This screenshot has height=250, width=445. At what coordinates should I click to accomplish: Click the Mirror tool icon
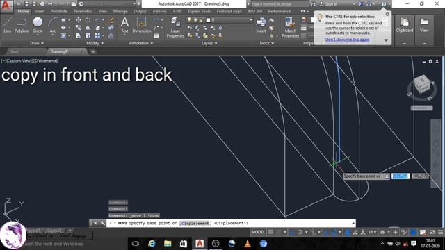88,28
